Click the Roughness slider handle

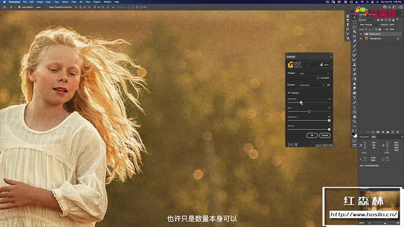pyautogui.click(x=329, y=121)
